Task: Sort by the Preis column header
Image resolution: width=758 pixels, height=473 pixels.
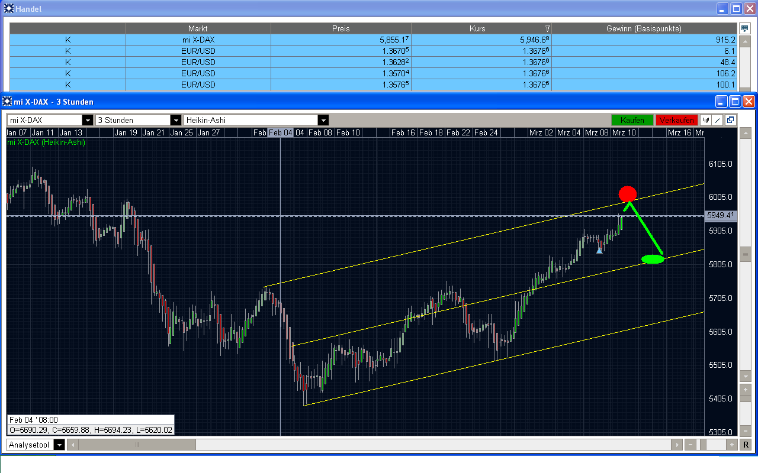Action: 341,28
